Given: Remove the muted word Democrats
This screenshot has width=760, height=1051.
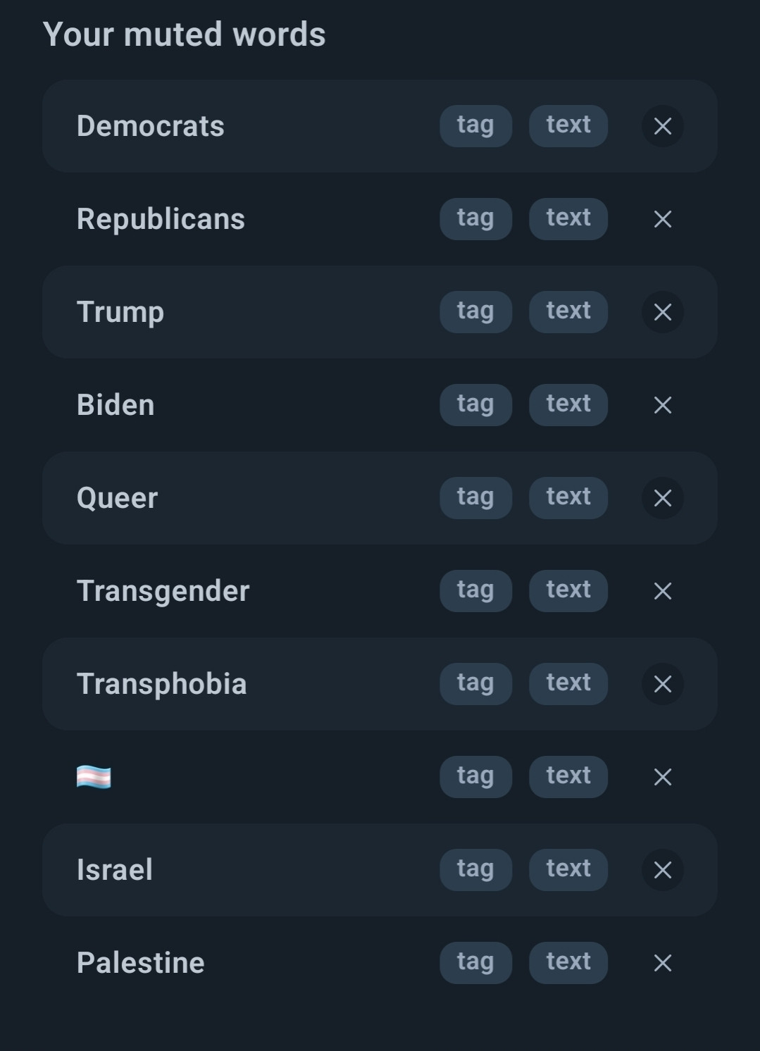Looking at the screenshot, I should click(x=662, y=126).
